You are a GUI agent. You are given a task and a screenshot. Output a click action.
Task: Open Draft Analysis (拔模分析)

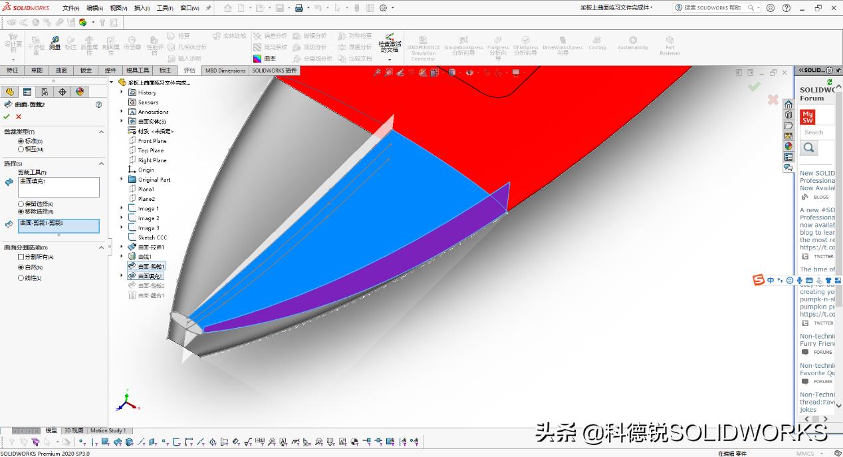(312, 35)
